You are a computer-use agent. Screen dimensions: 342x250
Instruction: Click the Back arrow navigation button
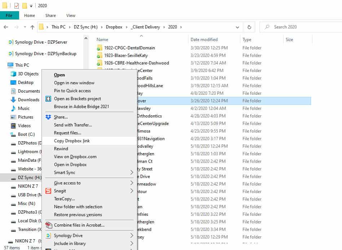click(6, 27)
